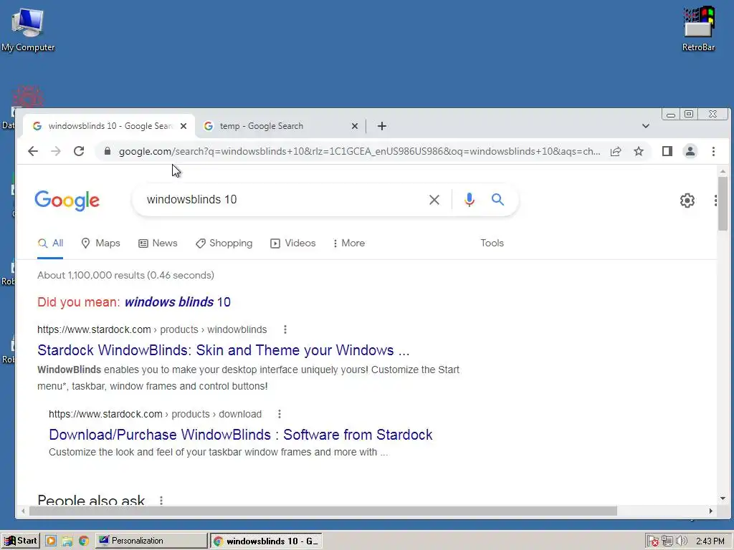734x550 pixels.
Task: Expand the tab search chevron
Action: coord(646,126)
